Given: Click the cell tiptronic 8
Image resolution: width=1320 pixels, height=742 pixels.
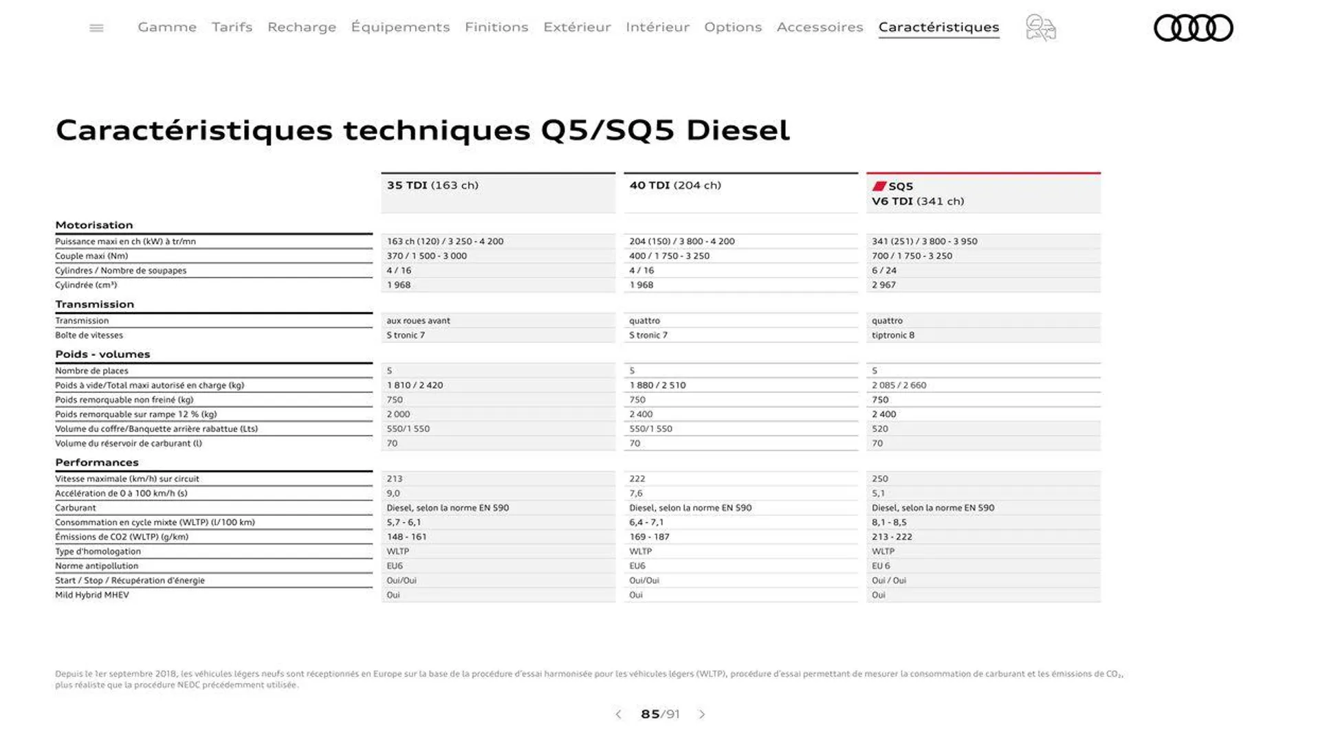Looking at the screenshot, I should coord(893,335).
